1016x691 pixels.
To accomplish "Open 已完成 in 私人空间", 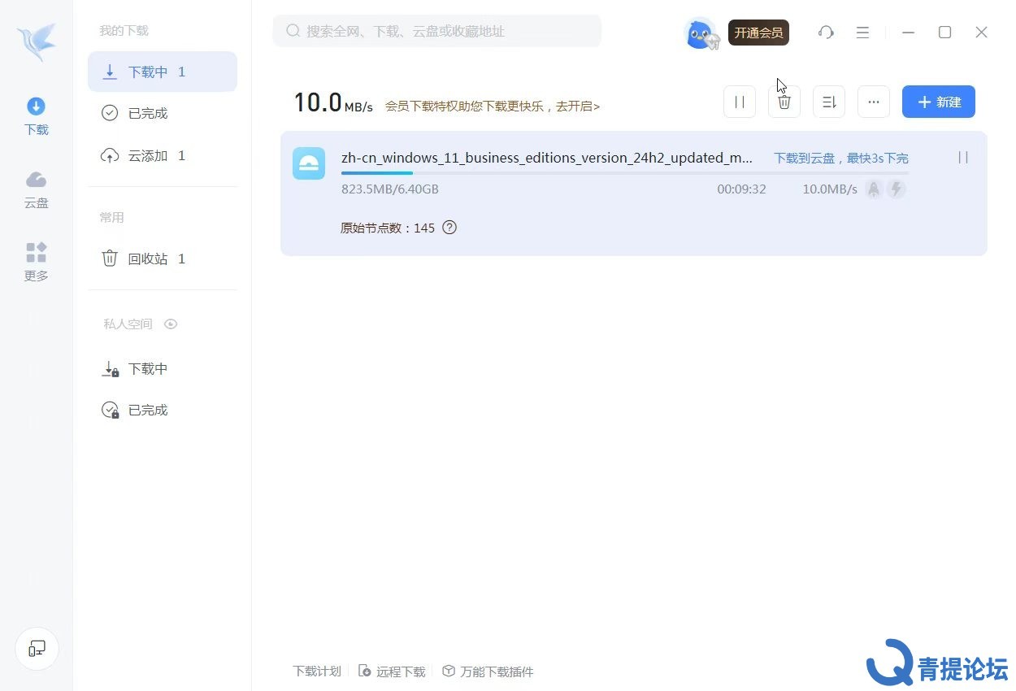I will tap(163, 410).
